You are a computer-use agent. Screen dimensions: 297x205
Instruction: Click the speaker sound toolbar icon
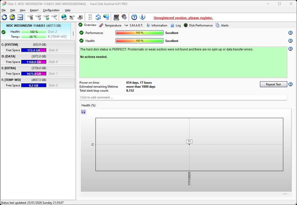(124, 18)
